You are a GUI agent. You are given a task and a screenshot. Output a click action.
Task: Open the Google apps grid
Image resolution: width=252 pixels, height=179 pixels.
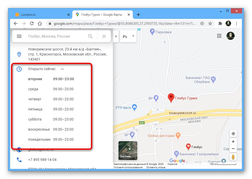pos(219,36)
